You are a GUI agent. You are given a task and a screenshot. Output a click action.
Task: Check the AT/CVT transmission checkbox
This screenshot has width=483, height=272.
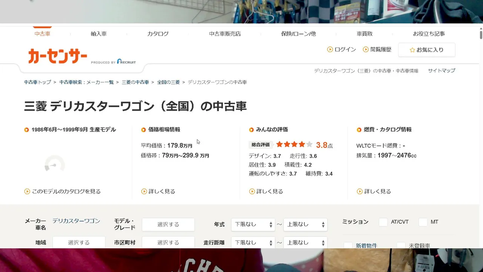pyautogui.click(x=383, y=222)
